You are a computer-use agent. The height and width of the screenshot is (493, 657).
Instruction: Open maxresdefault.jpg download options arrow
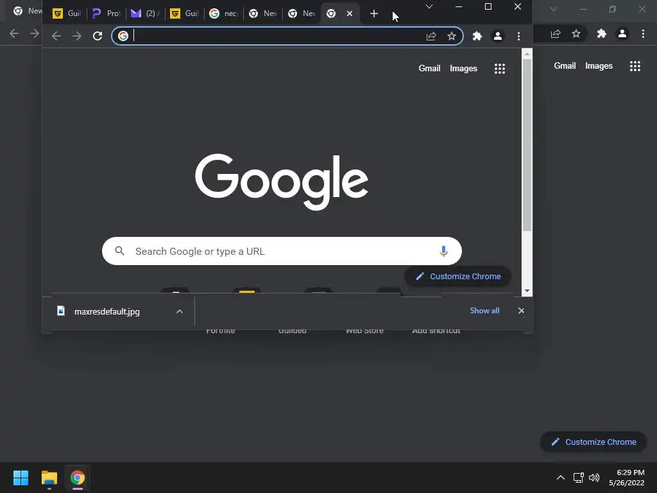180,311
